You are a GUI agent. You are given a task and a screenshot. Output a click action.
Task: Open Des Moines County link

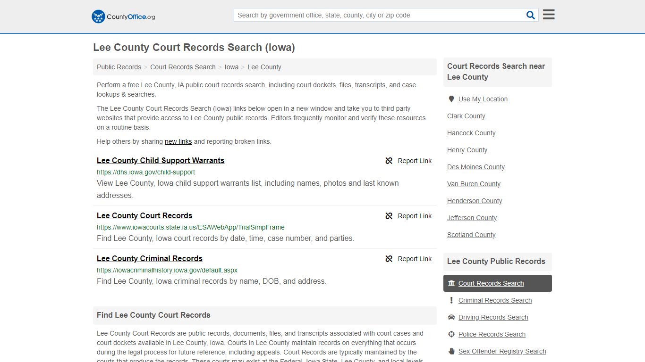476,167
